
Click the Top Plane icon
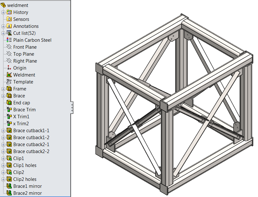pos(9,54)
